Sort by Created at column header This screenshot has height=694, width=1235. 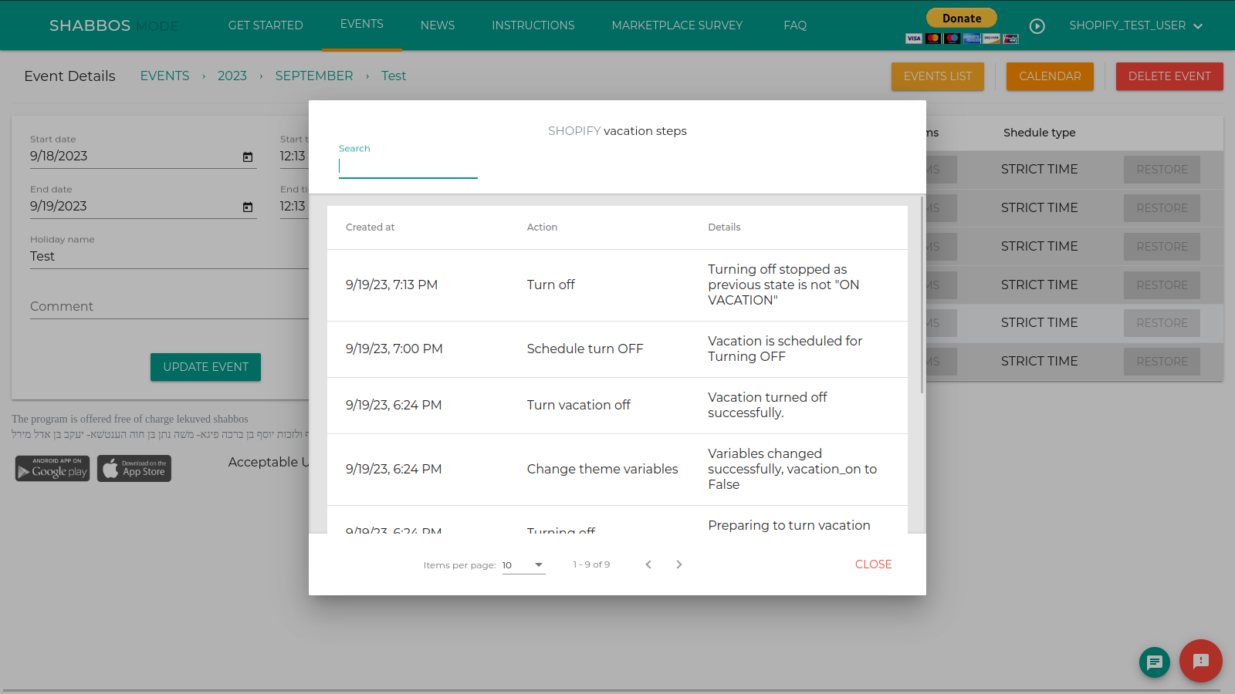(x=370, y=227)
